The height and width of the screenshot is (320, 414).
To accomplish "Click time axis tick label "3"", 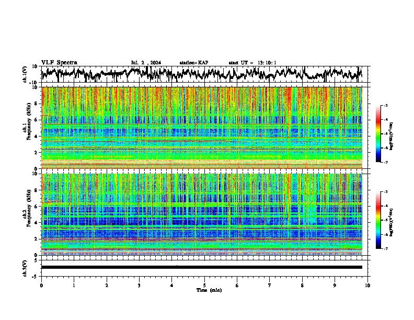I will pos(139,285).
